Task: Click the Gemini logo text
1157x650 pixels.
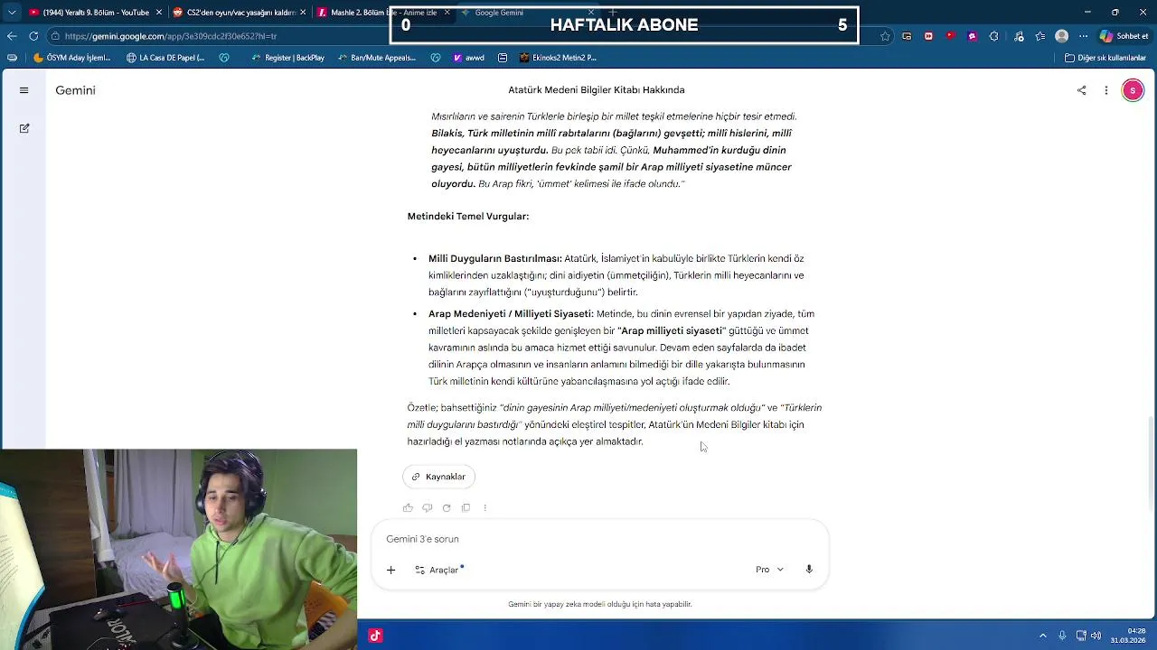Action: [75, 90]
